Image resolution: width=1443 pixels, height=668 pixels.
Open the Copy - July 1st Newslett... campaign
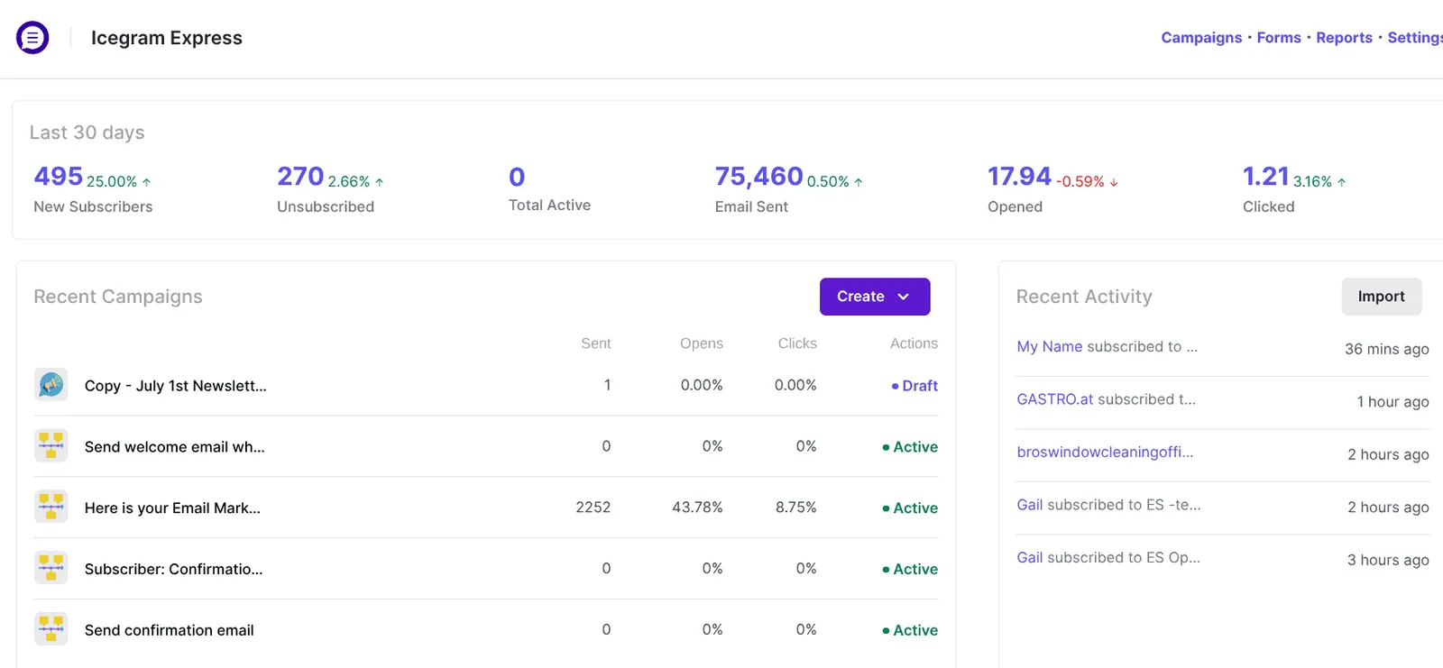[176, 386]
